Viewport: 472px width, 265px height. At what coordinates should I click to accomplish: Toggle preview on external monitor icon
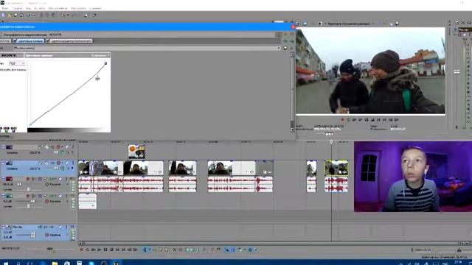tap(305, 24)
